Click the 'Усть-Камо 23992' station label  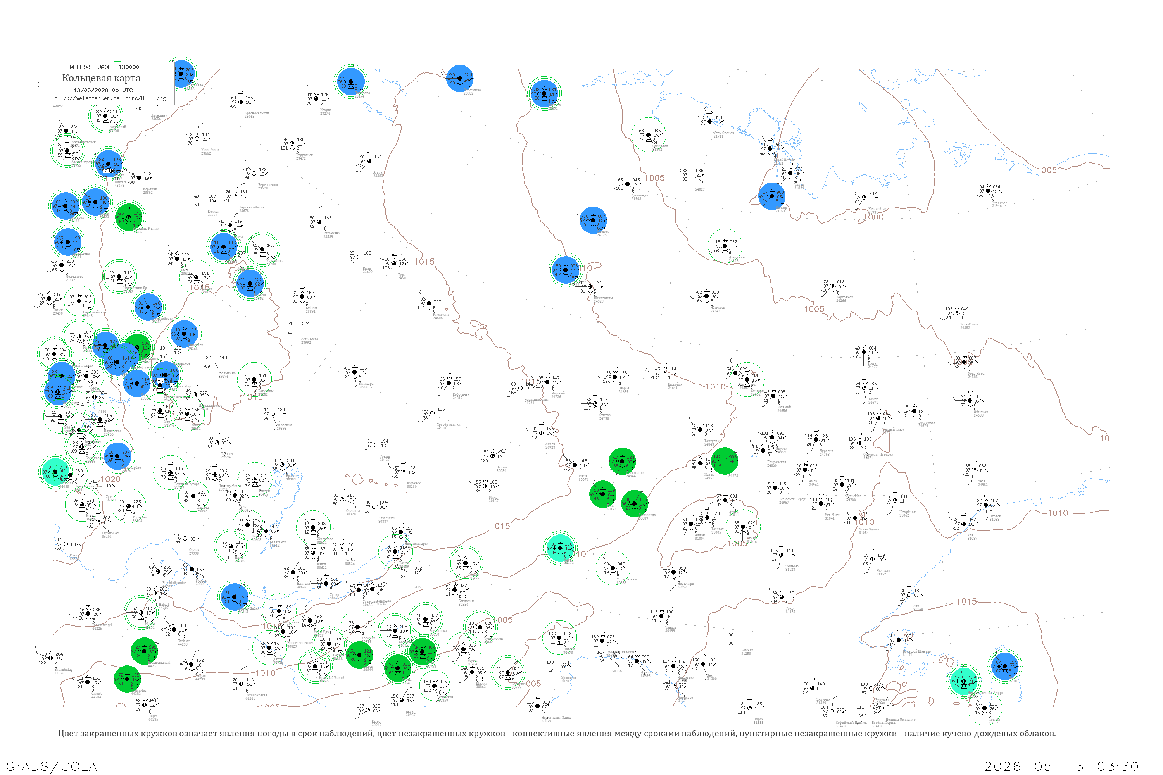click(309, 341)
